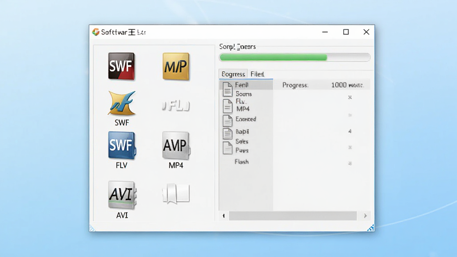Pick the gray AVP icon labeled MP4
This screenshot has height=257, width=457.
[176, 145]
